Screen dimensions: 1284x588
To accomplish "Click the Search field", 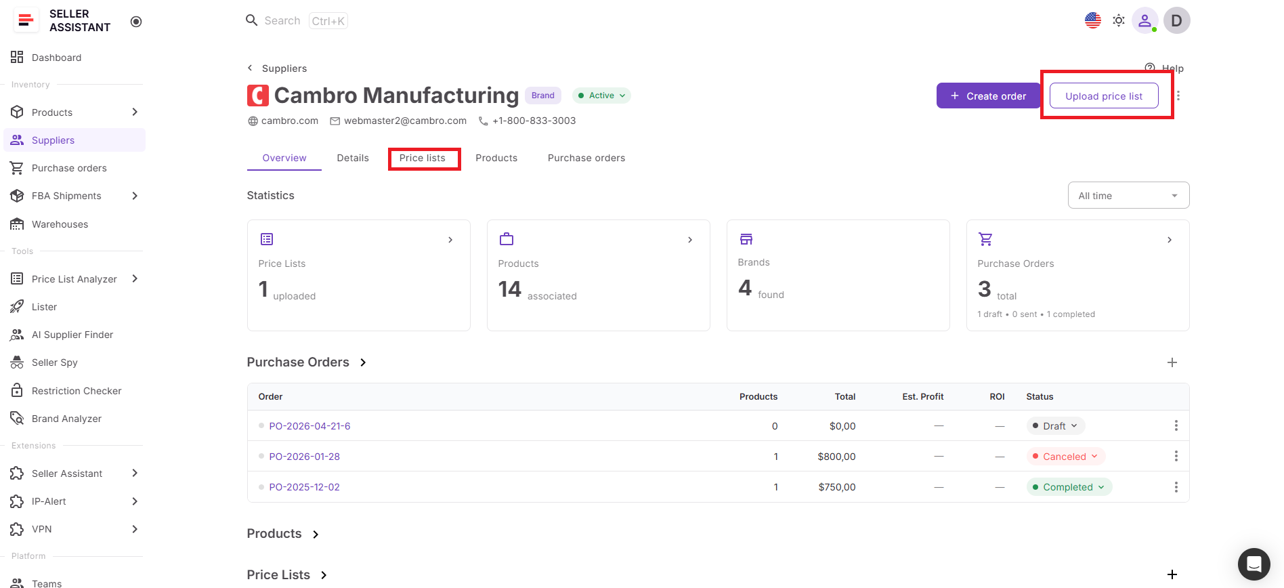I will point(297,21).
